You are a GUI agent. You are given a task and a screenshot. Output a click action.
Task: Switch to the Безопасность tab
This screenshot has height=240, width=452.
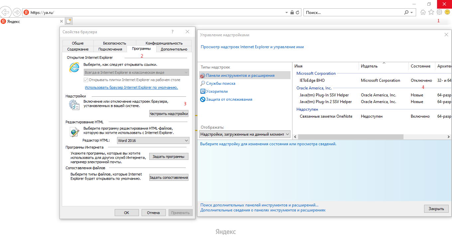point(114,43)
